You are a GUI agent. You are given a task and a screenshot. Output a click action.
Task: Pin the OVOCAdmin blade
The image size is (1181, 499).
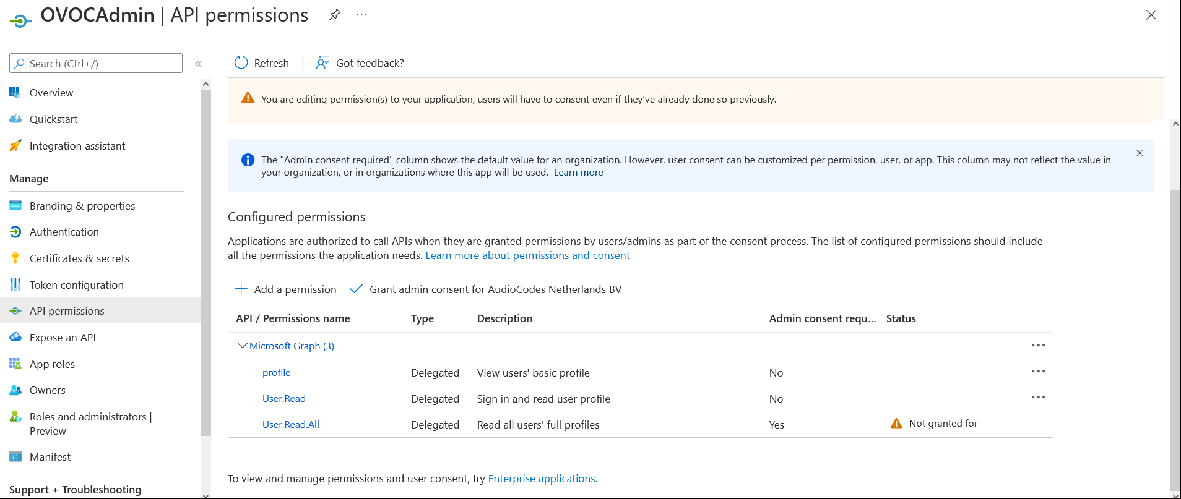[x=335, y=15]
